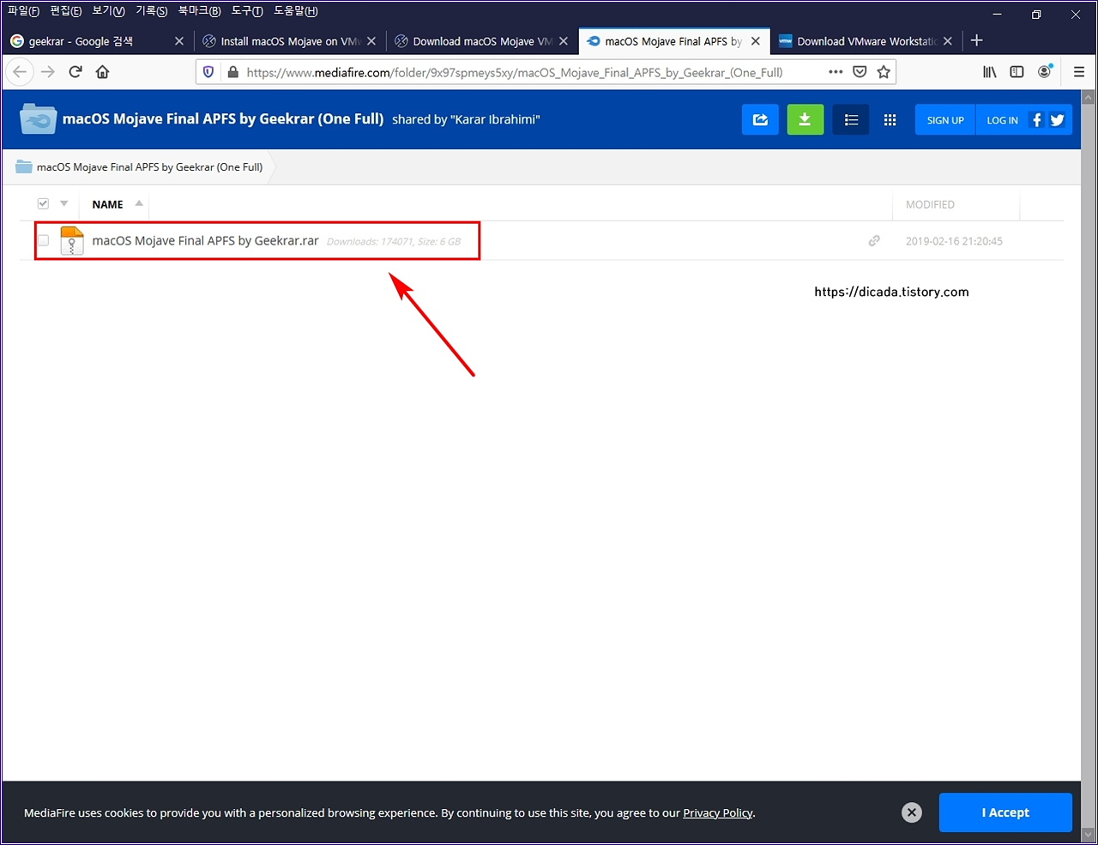The height and width of the screenshot is (845, 1098).
Task: Reload the current MediaFire page
Action: [75, 72]
